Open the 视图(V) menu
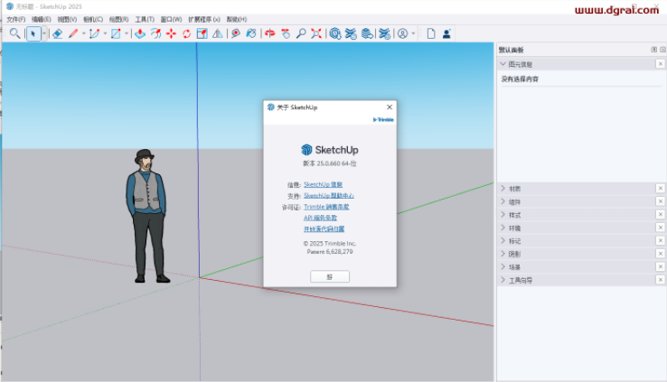The image size is (667, 382). click(67, 20)
